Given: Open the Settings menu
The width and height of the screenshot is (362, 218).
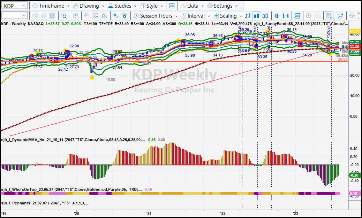Looking at the screenshot, I should click(x=222, y=6).
